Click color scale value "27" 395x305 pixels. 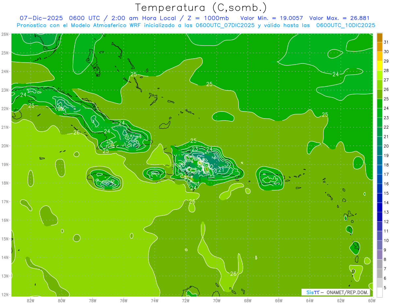tap(386, 80)
